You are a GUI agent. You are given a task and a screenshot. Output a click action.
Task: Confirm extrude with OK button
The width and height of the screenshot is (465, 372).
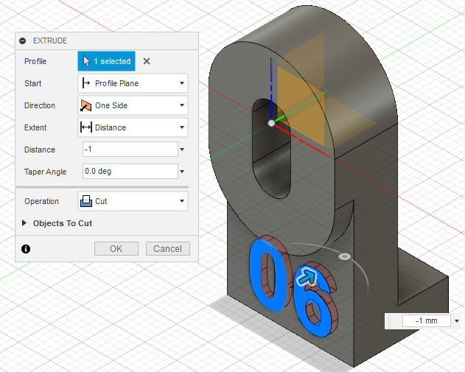[116, 249]
